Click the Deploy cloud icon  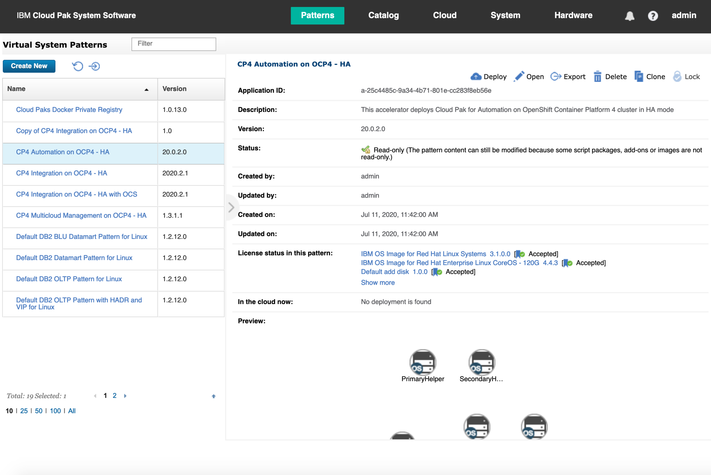pyautogui.click(x=476, y=77)
